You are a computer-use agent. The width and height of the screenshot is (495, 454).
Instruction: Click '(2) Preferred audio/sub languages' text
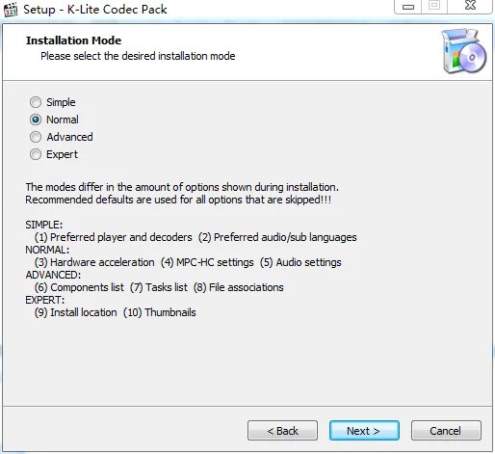tap(277, 237)
